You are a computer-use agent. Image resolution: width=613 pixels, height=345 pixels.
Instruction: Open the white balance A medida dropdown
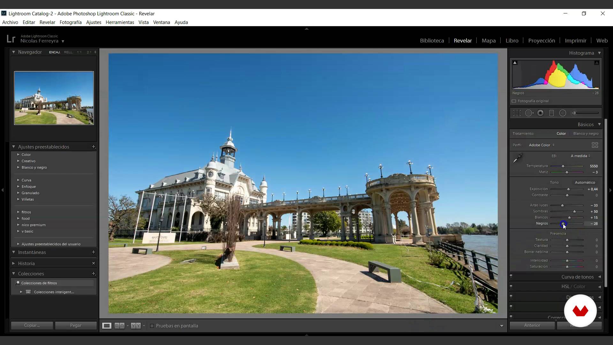[580, 156]
